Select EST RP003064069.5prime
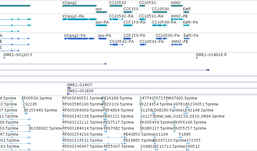The height and width of the screenshot is (151, 257). tap(82, 110)
